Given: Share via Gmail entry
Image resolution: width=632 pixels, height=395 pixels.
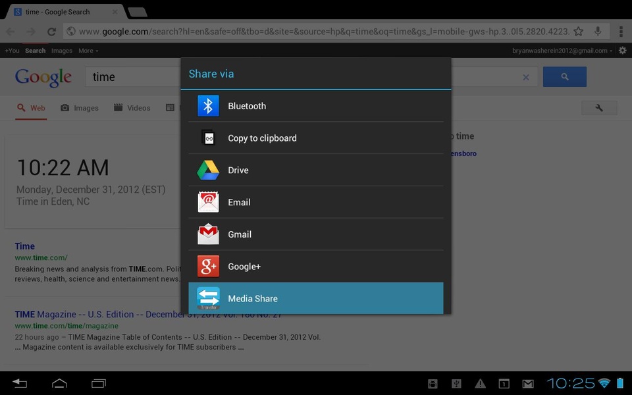Looking at the screenshot, I should tap(316, 234).
